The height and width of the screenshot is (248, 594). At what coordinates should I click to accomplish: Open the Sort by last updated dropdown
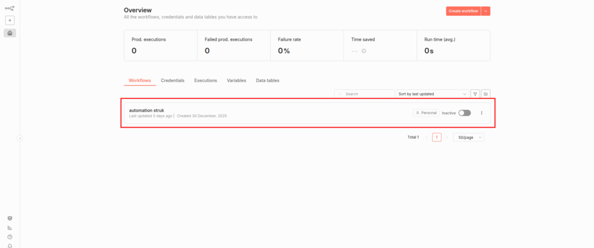[x=432, y=94]
